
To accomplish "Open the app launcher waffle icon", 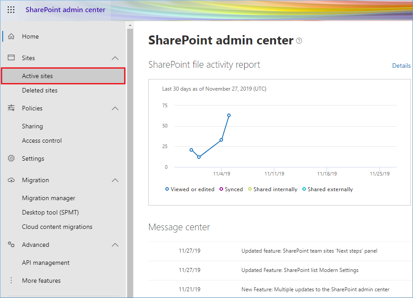I will pyautogui.click(x=11, y=10).
